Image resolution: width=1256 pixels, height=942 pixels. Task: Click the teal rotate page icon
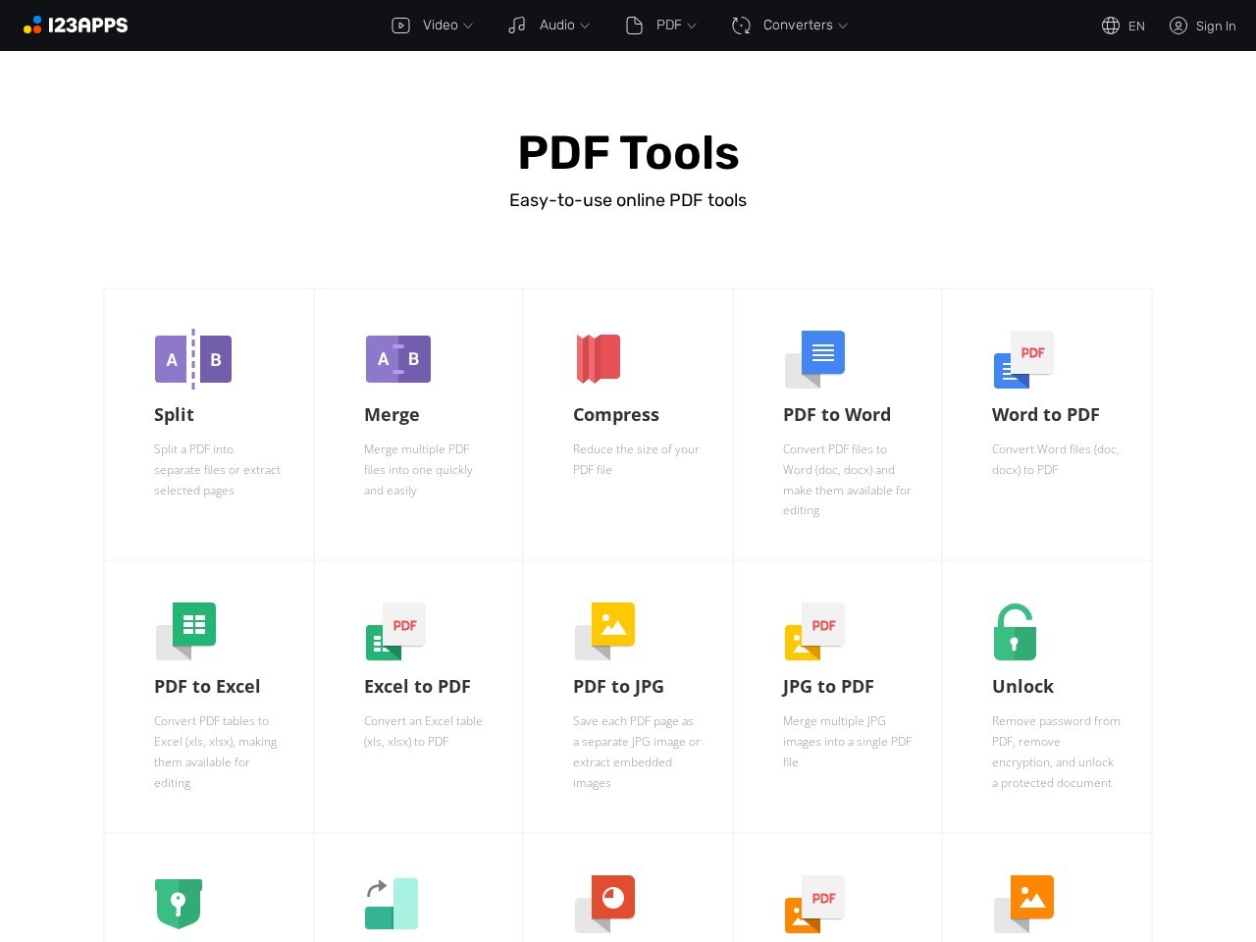pyautogui.click(x=392, y=904)
